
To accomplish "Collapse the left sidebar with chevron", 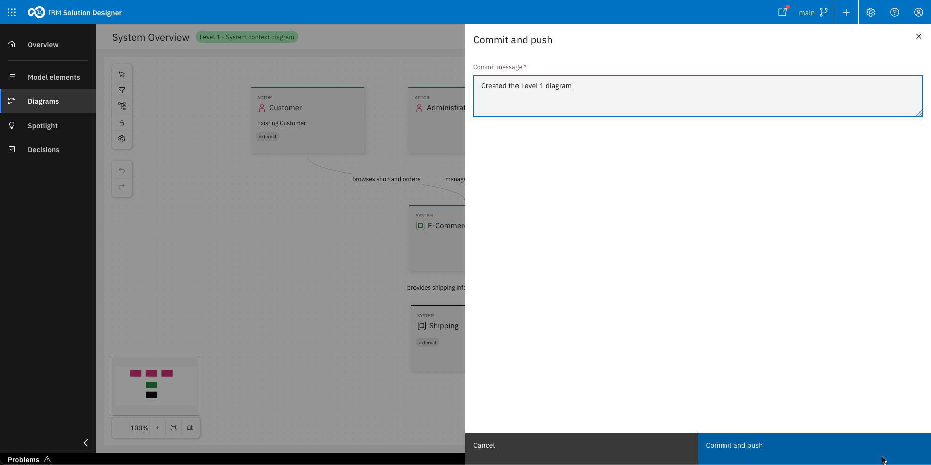I will [x=86, y=443].
